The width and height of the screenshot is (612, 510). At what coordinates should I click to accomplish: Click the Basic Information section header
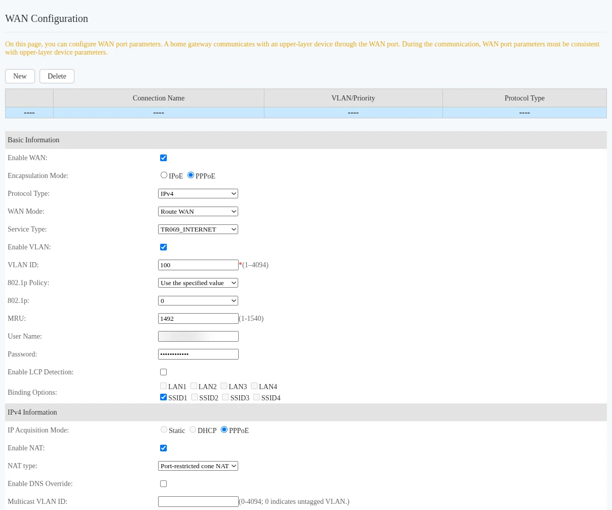coord(306,140)
